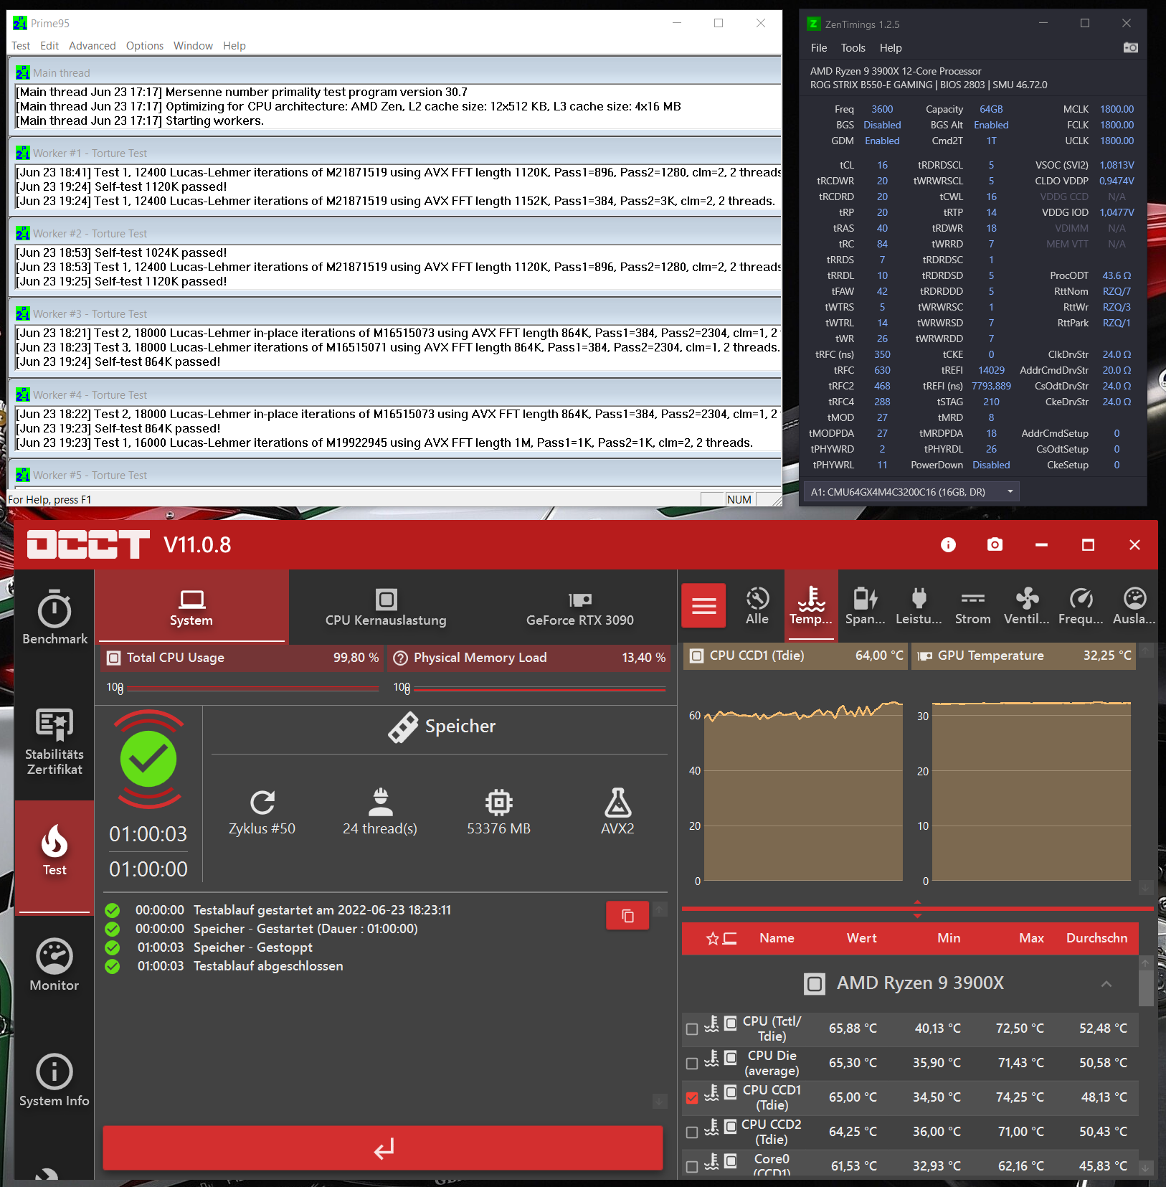Click the log scroll-down arrow

[660, 1101]
